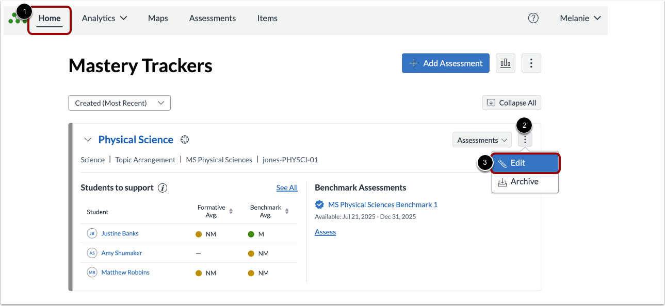Screen dimensions: 665x306
Task: Click the Canvas course icon beside Physical Science
Action: [x=184, y=139]
